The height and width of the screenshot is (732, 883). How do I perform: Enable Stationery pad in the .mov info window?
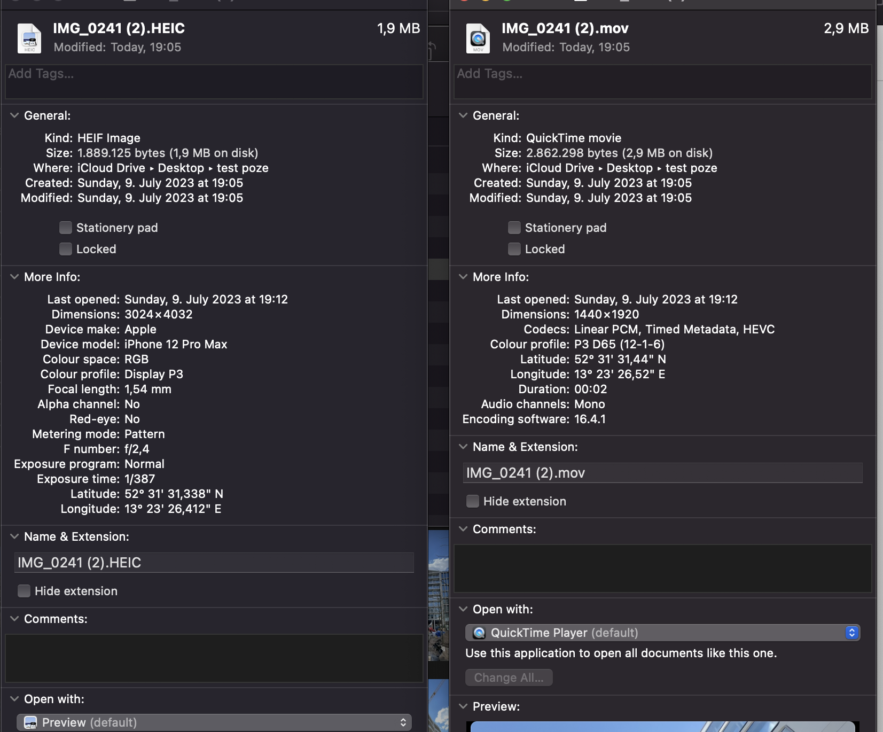[514, 228]
